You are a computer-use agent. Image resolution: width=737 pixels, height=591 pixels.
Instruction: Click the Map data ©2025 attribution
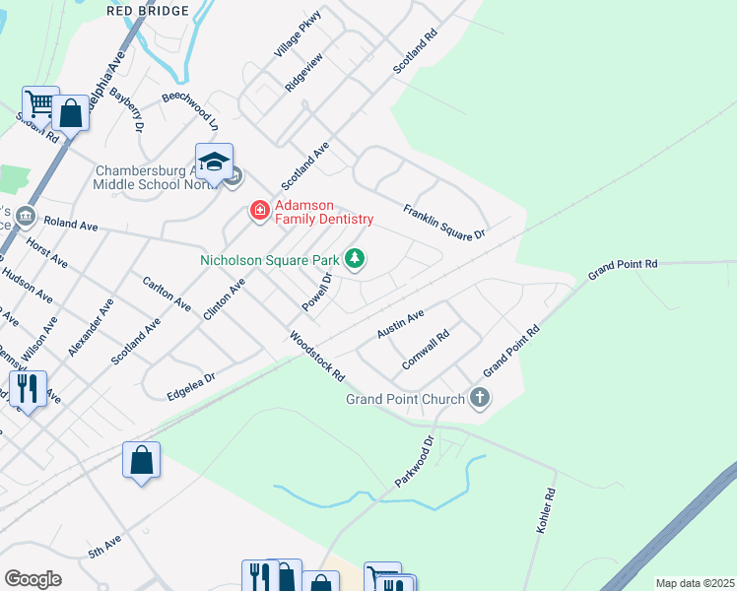click(695, 583)
